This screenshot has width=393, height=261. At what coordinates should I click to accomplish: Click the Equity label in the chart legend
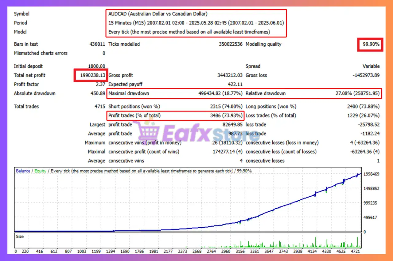coord(40,171)
